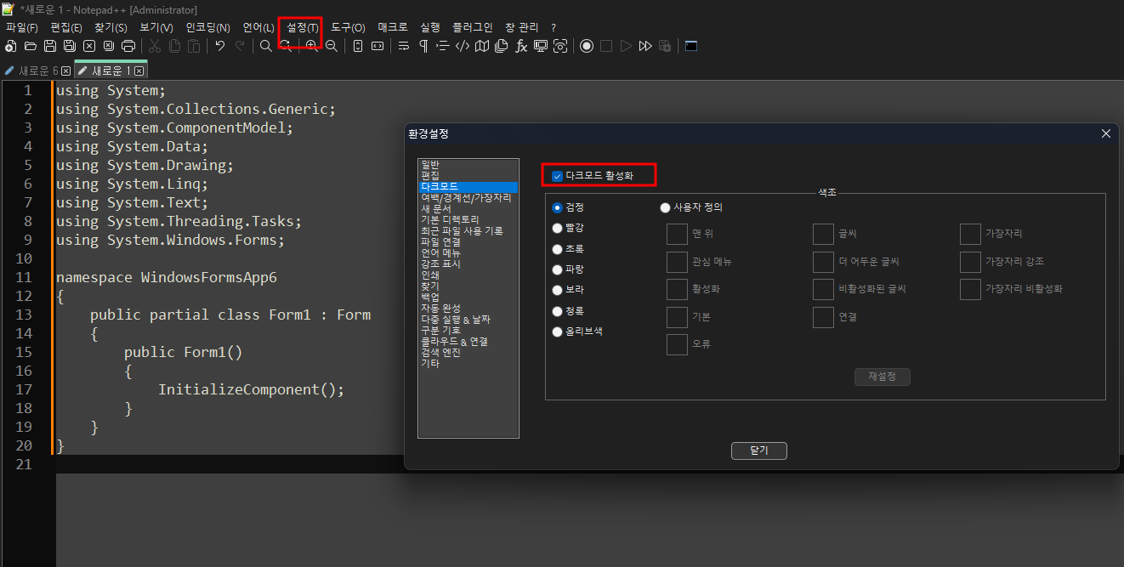Image resolution: width=1124 pixels, height=567 pixels.
Task: Save the current file with toolbar icon
Action: [x=50, y=46]
